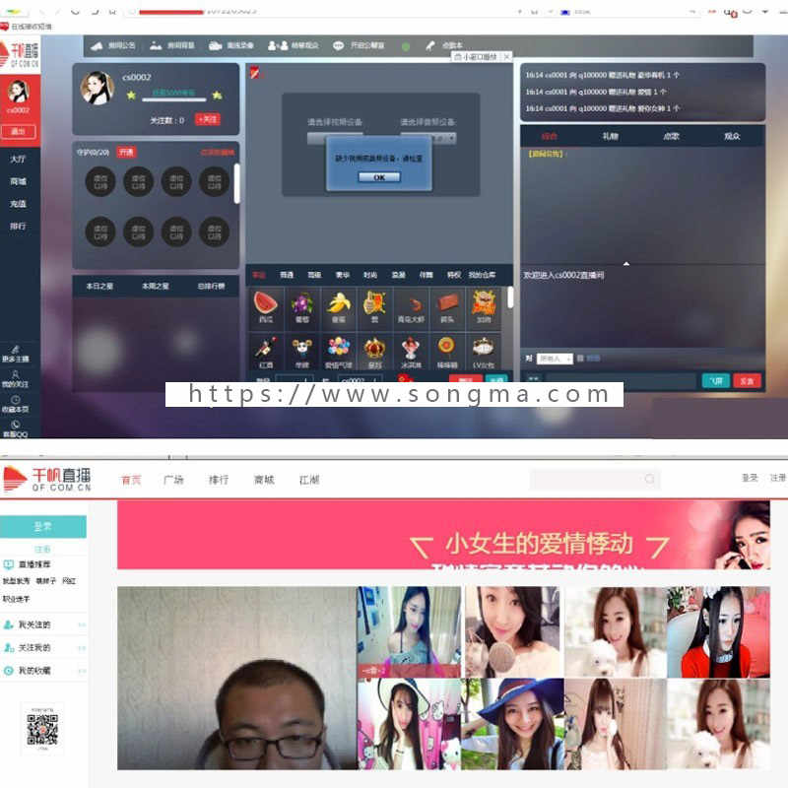788x788 pixels.
Task: Open the room announcement megaphone icon
Action: tap(97, 45)
